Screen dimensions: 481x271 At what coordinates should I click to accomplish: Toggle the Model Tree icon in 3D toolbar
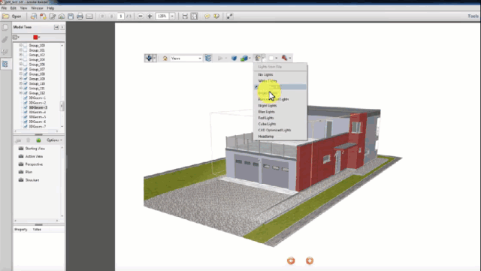pyautogui.click(x=208, y=59)
